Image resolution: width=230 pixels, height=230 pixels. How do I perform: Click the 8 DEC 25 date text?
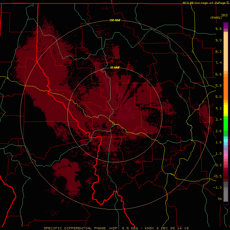(x=166, y=228)
